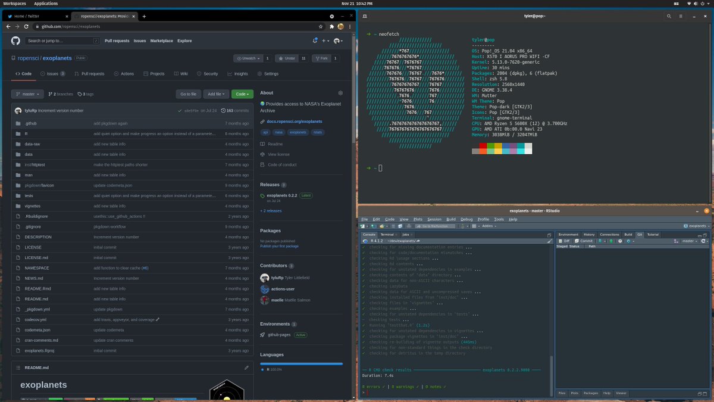Click search icon in terminal title bar
The width and height of the screenshot is (714, 402).
point(669,16)
